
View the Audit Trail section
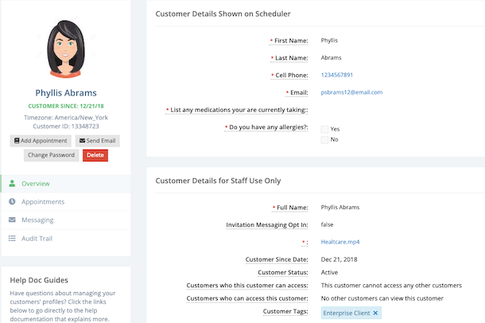66,238
